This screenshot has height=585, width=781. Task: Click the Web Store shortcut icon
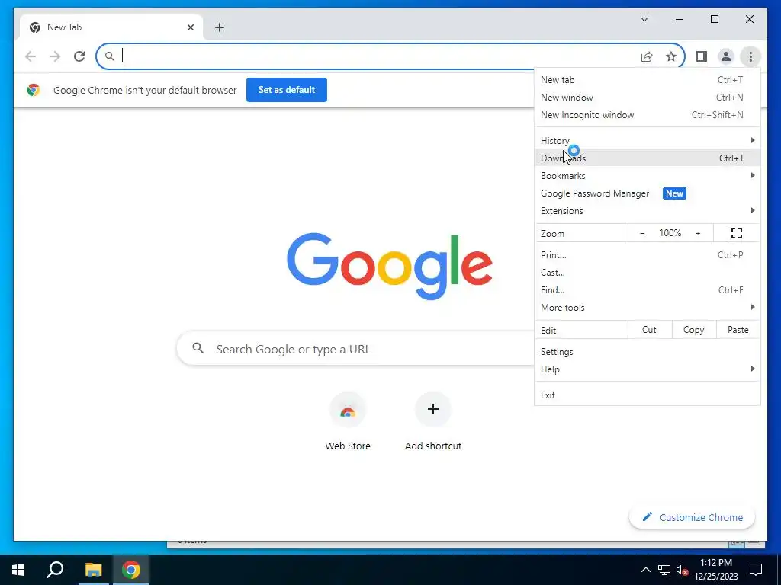pyautogui.click(x=348, y=411)
